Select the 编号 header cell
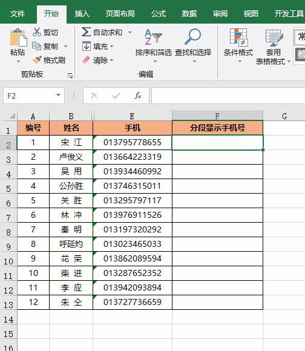The width and height of the screenshot is (305, 351). pyautogui.click(x=33, y=128)
